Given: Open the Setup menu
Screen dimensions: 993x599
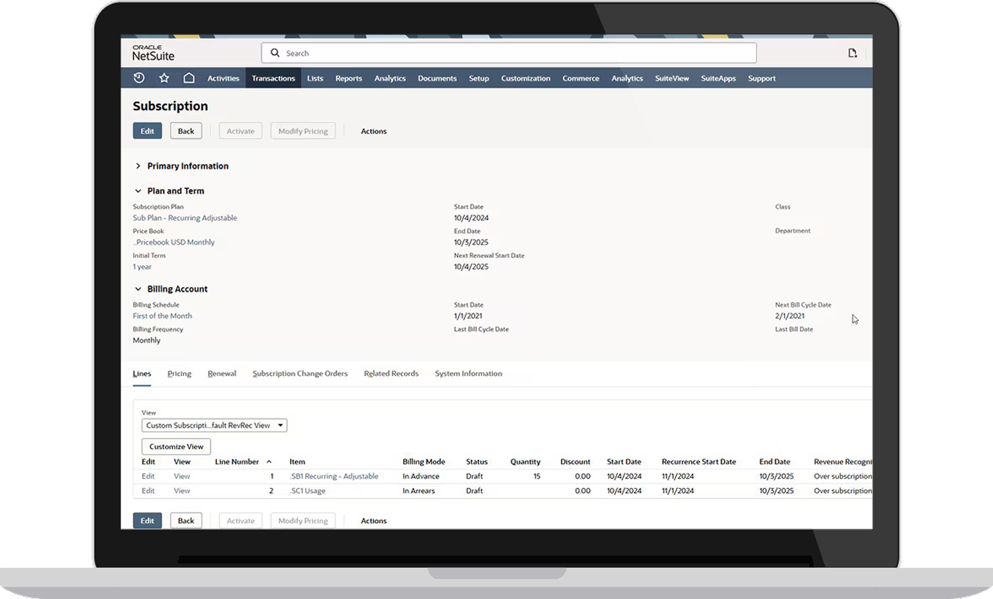Looking at the screenshot, I should [479, 78].
